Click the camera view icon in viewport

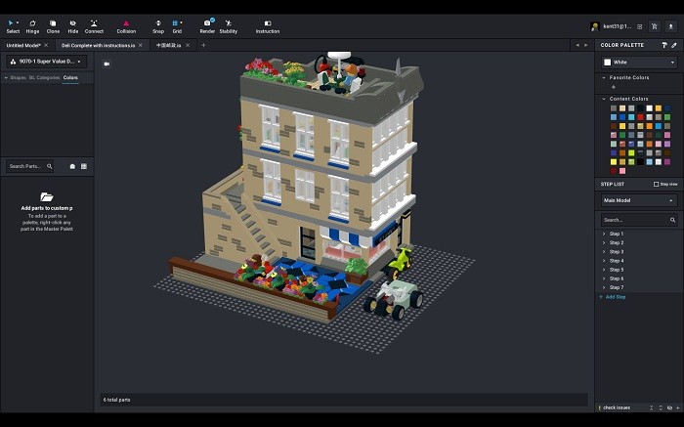coord(107,64)
